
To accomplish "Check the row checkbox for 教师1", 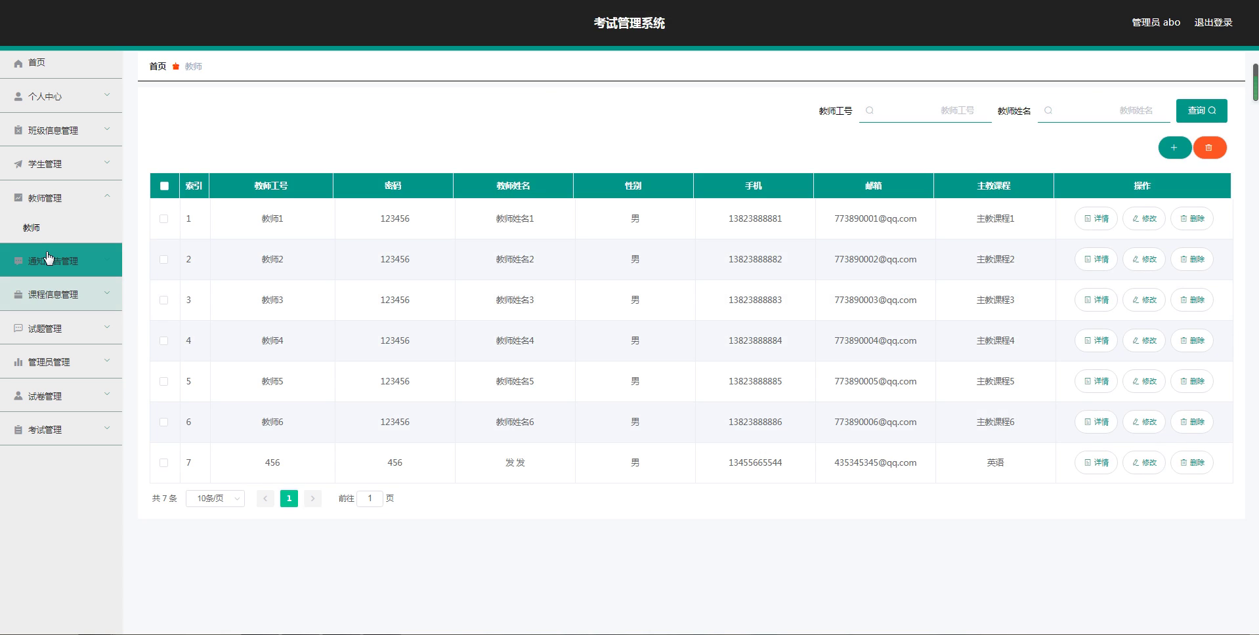I will point(164,218).
